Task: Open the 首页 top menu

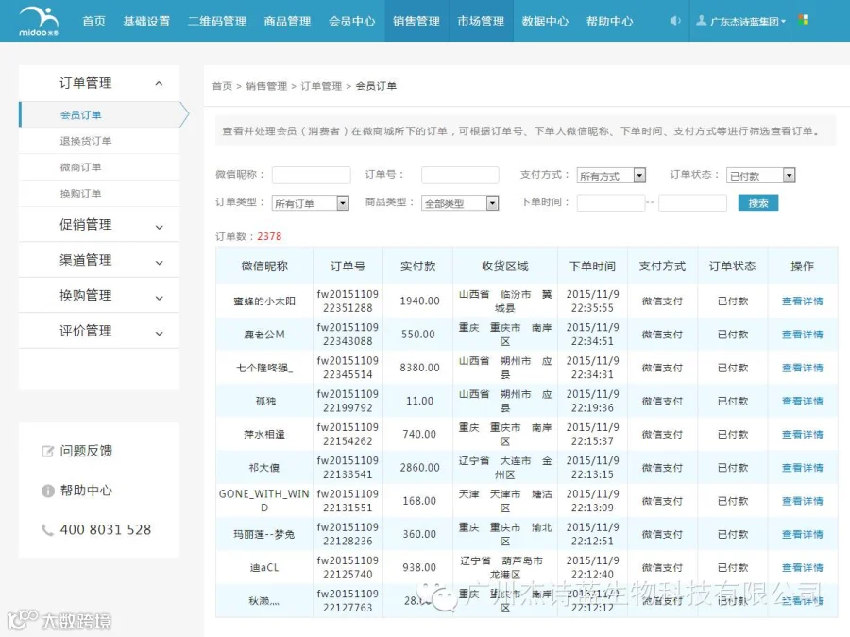Action: [94, 21]
